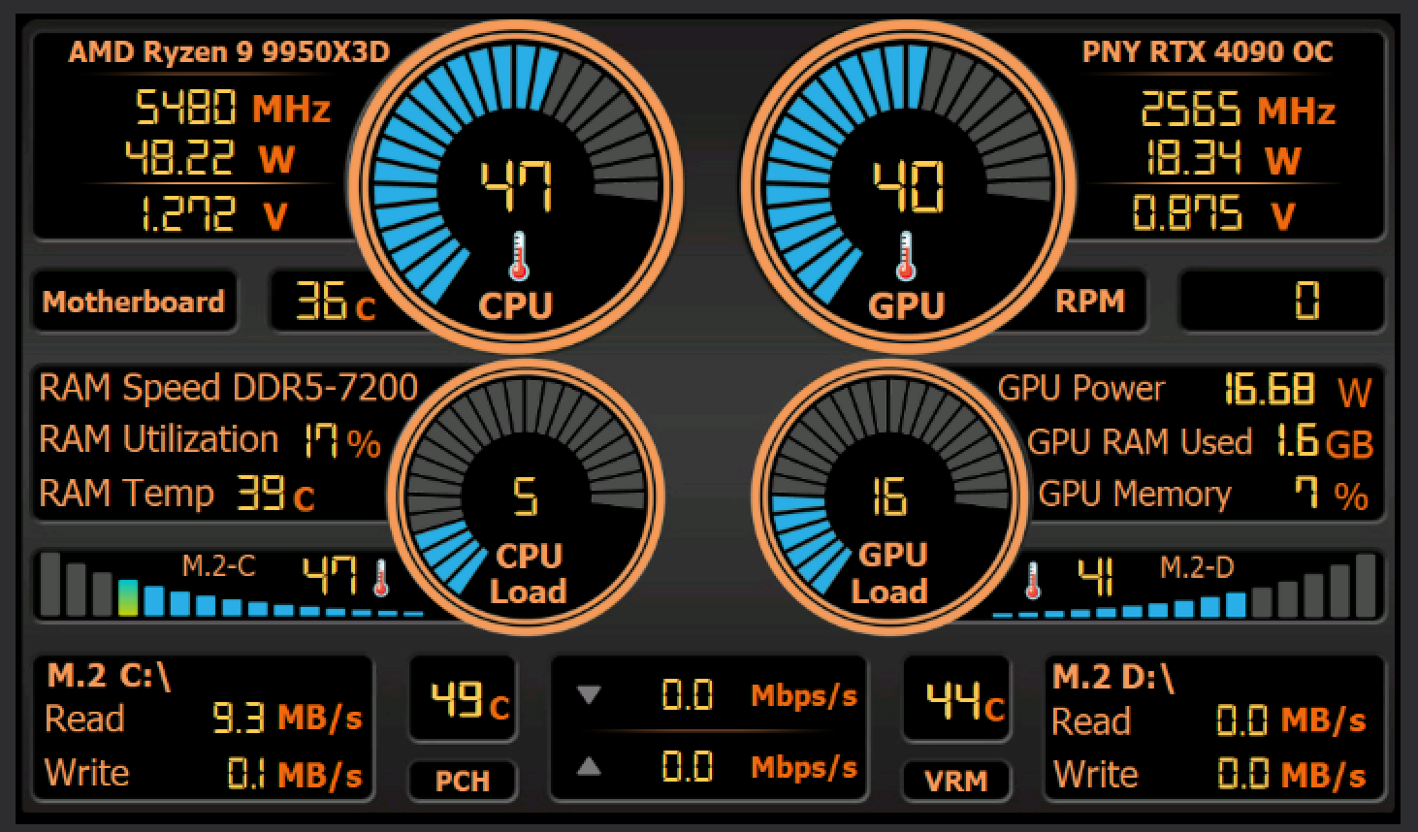Click the Motherboard label
Screen dimensions: 1418x832
tap(133, 302)
